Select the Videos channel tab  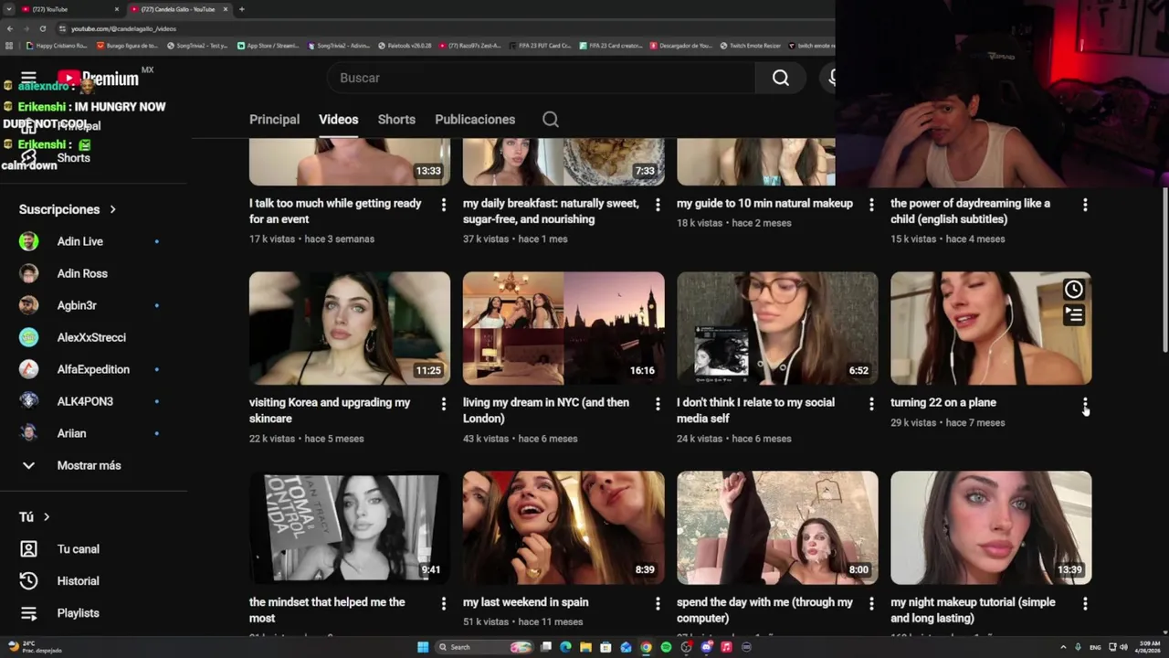338,119
